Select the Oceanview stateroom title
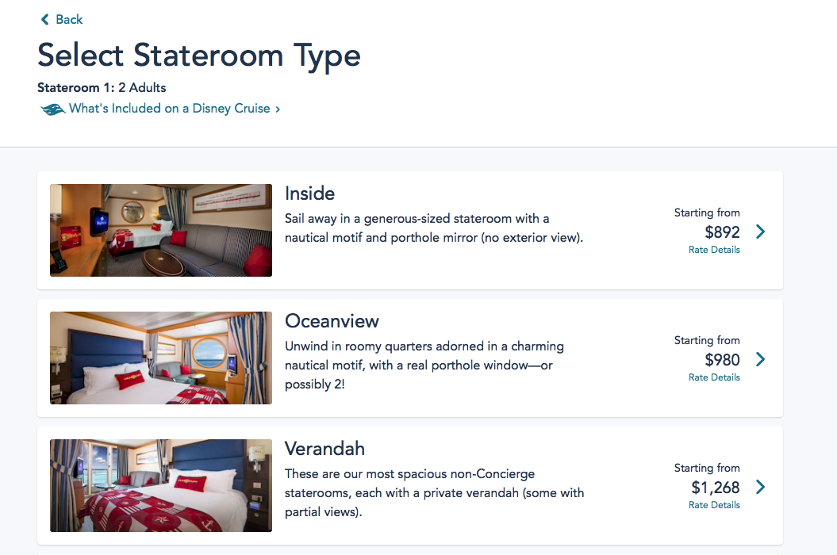 pos(332,321)
